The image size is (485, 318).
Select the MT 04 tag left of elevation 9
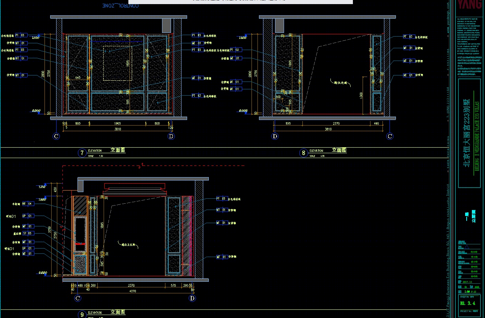[28, 204]
